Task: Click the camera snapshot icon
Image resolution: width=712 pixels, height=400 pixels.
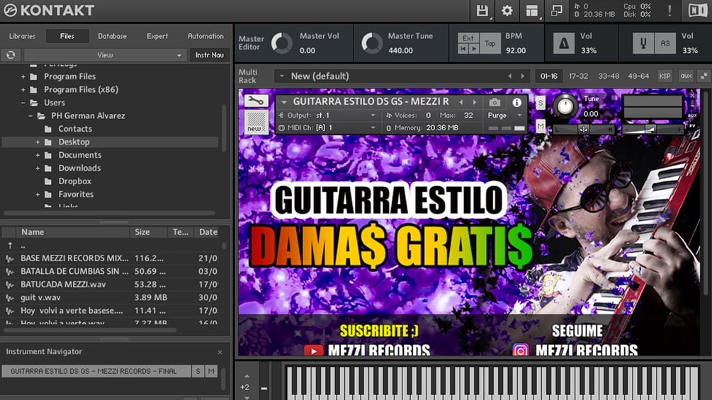Action: tap(495, 103)
